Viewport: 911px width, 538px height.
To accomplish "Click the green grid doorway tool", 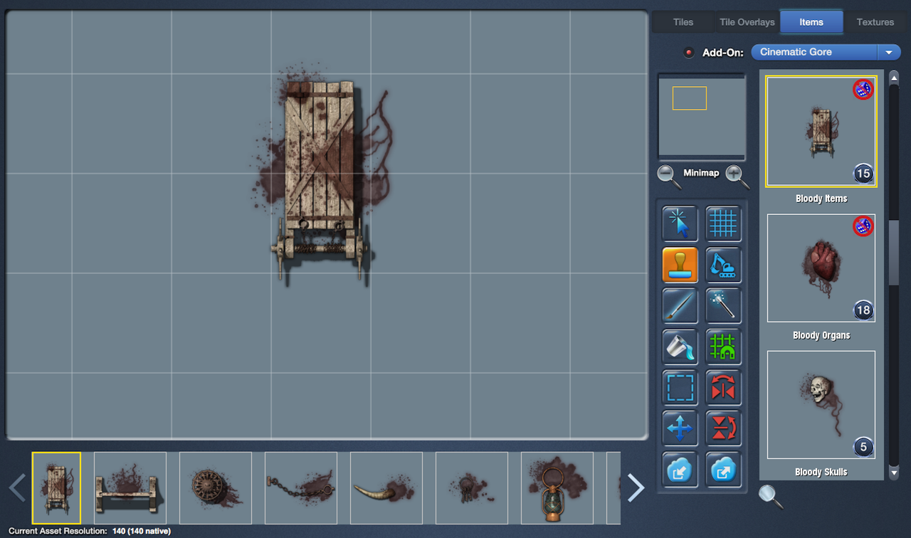I will pos(723,347).
